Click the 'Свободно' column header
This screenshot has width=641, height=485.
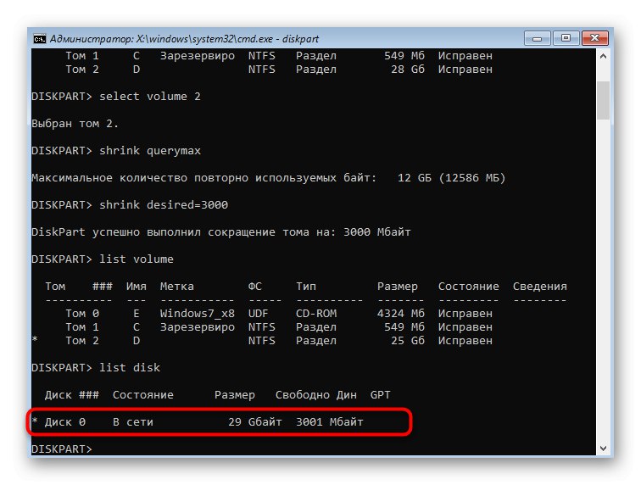302,395
